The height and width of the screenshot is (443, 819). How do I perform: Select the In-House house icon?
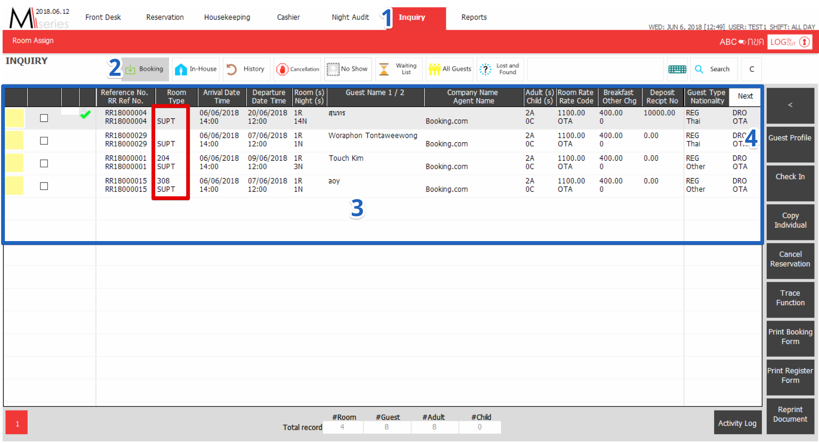coord(181,69)
